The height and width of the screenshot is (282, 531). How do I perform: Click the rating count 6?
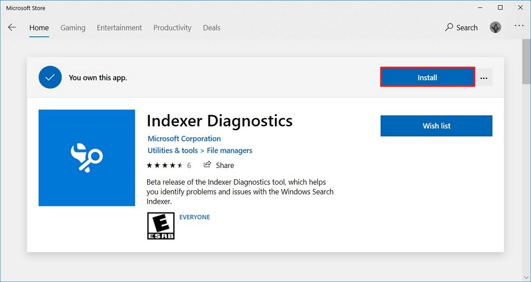pos(189,165)
